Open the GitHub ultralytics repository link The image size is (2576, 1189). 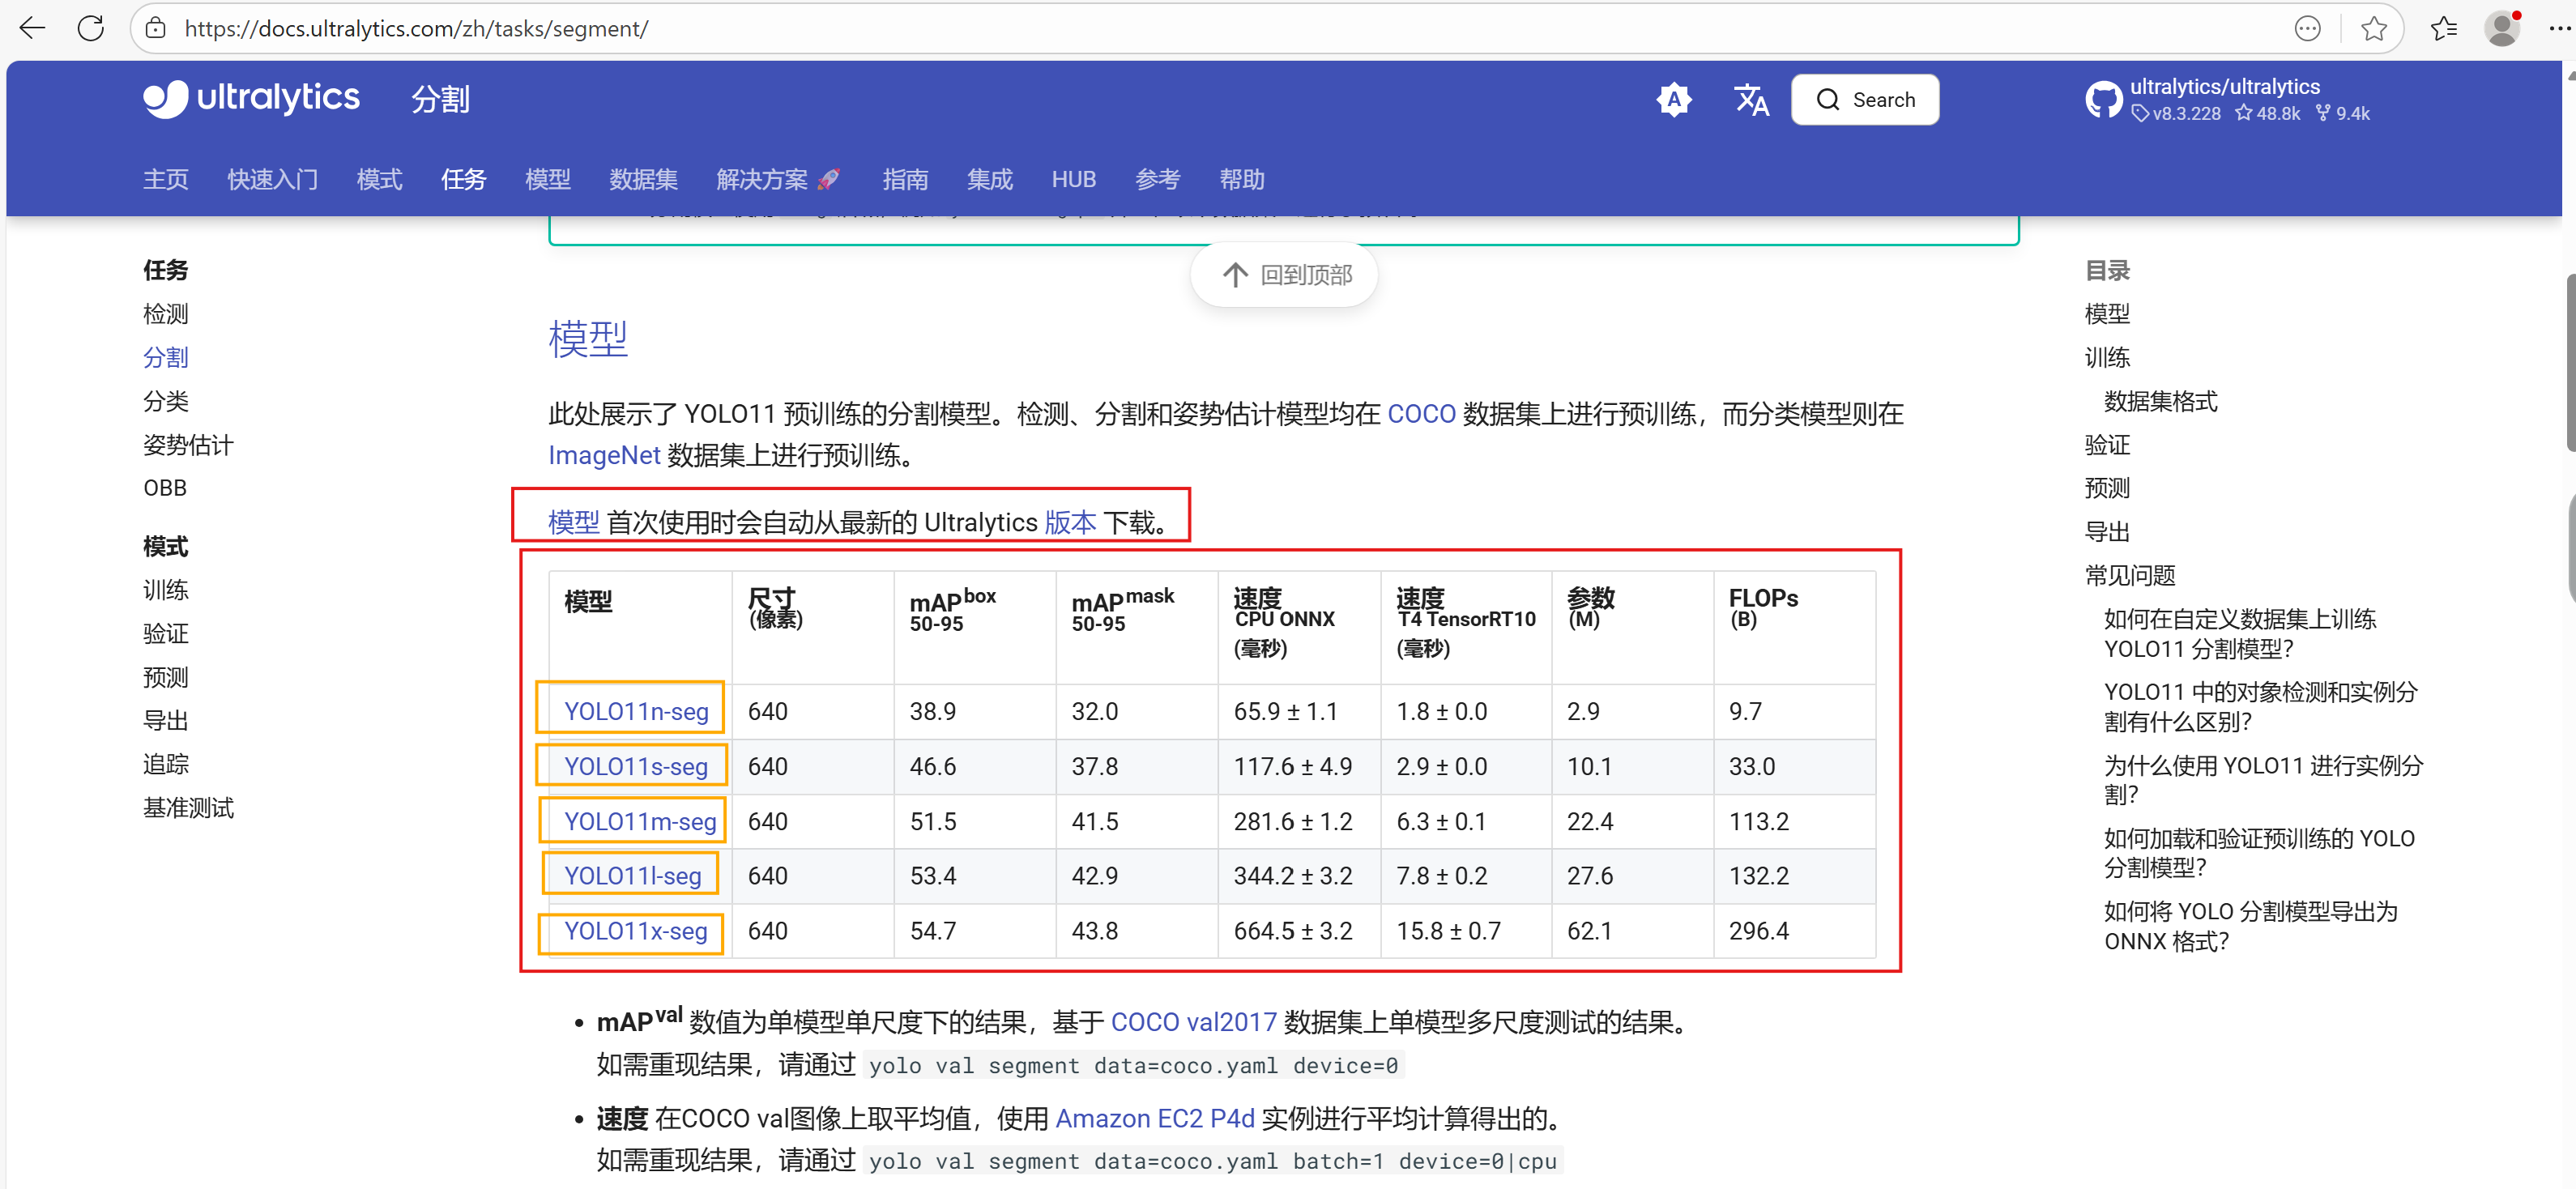(x=2227, y=99)
